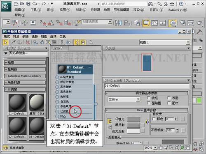Select the 07 - Default sample sphere thumbnail

[18, 126]
